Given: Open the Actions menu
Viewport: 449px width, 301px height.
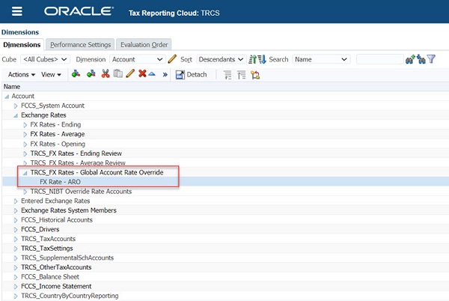Looking at the screenshot, I should tap(22, 75).
